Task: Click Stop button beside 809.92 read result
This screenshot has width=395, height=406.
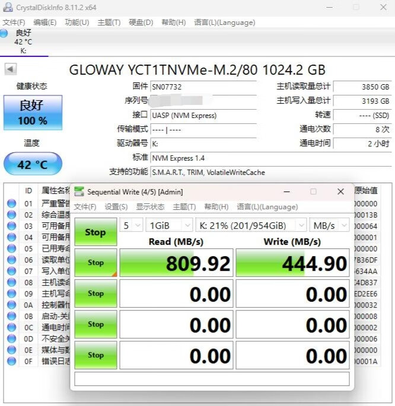Action: tap(95, 263)
